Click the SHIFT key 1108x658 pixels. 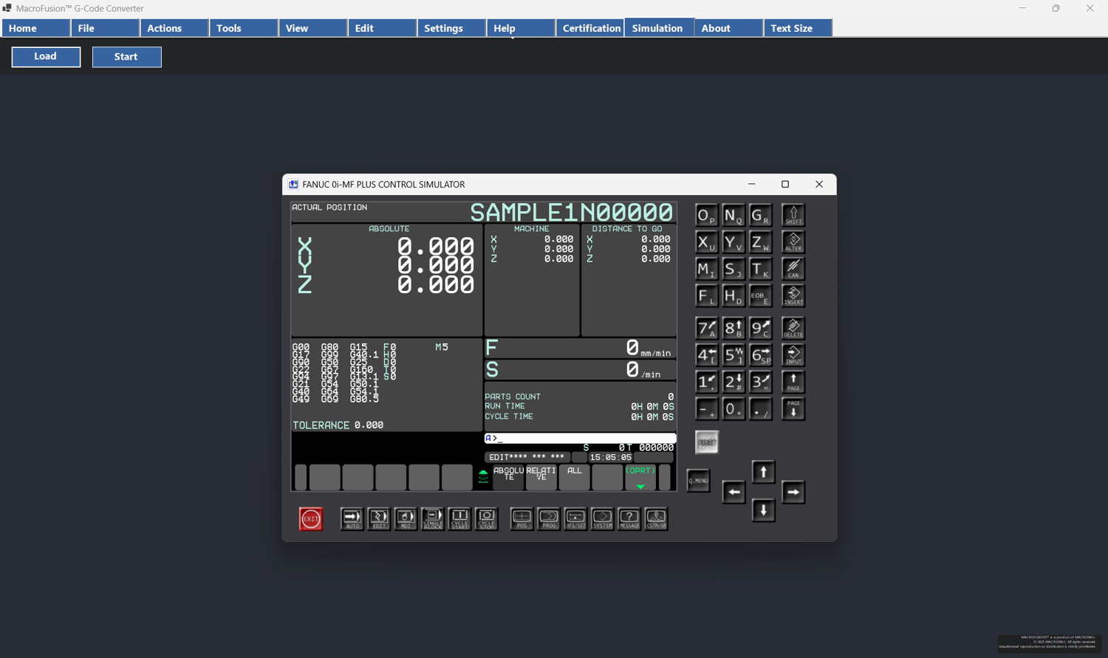click(x=793, y=215)
